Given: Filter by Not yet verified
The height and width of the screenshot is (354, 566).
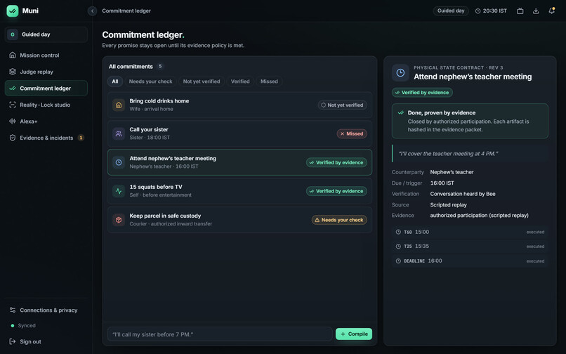Looking at the screenshot, I should pyautogui.click(x=202, y=81).
